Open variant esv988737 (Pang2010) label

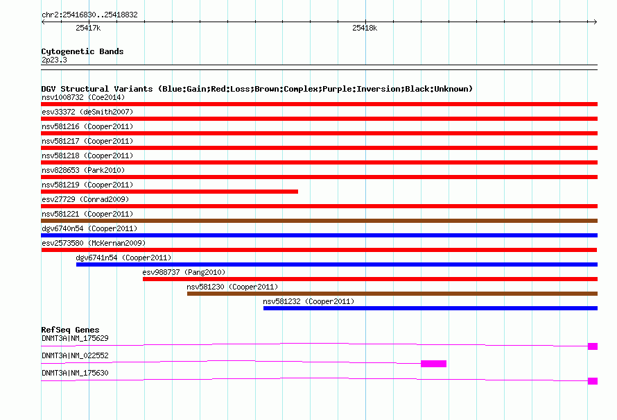[184, 272]
